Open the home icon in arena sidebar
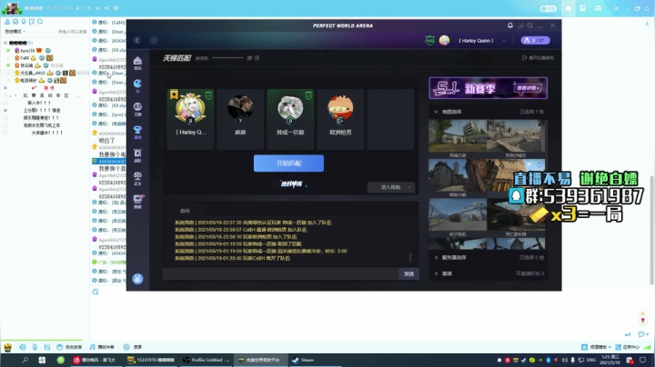 tap(137, 63)
